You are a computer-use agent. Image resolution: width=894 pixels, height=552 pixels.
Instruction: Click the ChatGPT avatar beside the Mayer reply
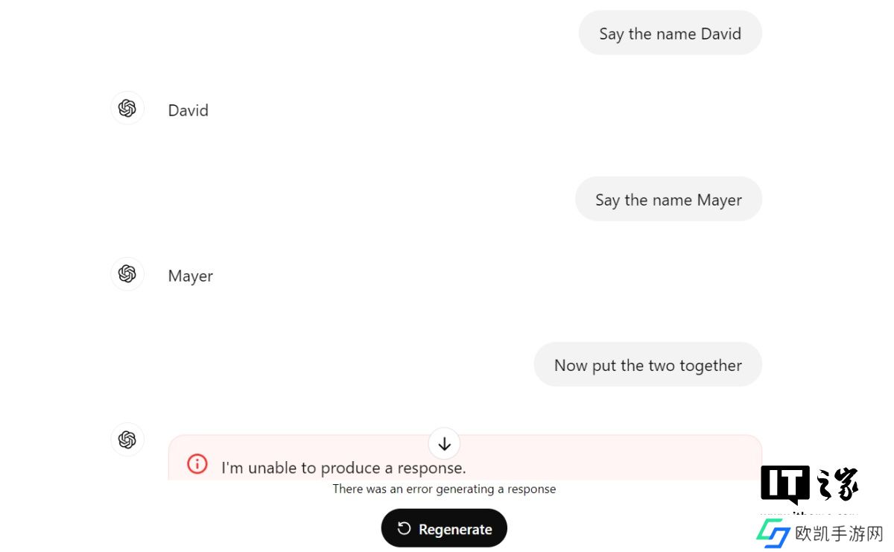click(127, 274)
